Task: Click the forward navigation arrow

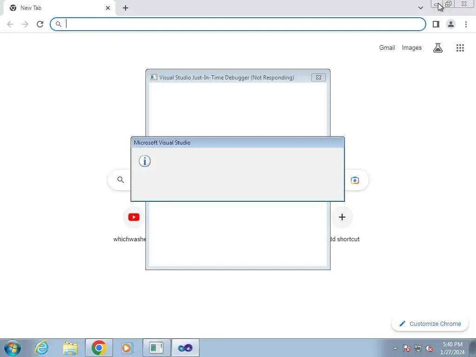Action: pyautogui.click(x=25, y=24)
